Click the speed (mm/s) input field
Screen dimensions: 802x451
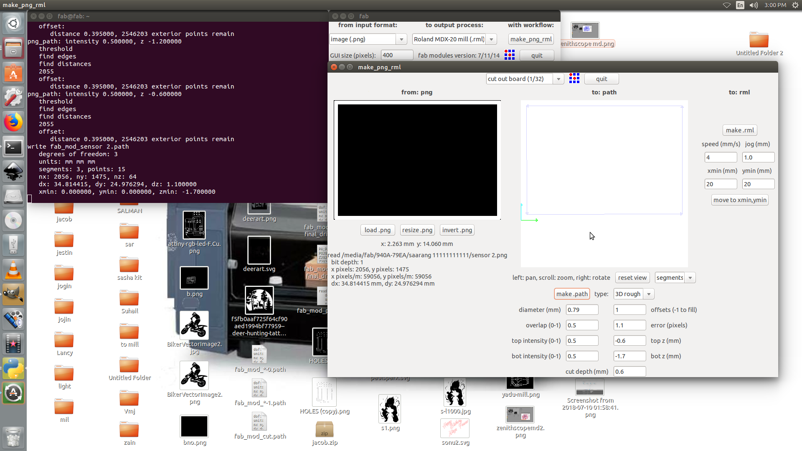coord(721,157)
